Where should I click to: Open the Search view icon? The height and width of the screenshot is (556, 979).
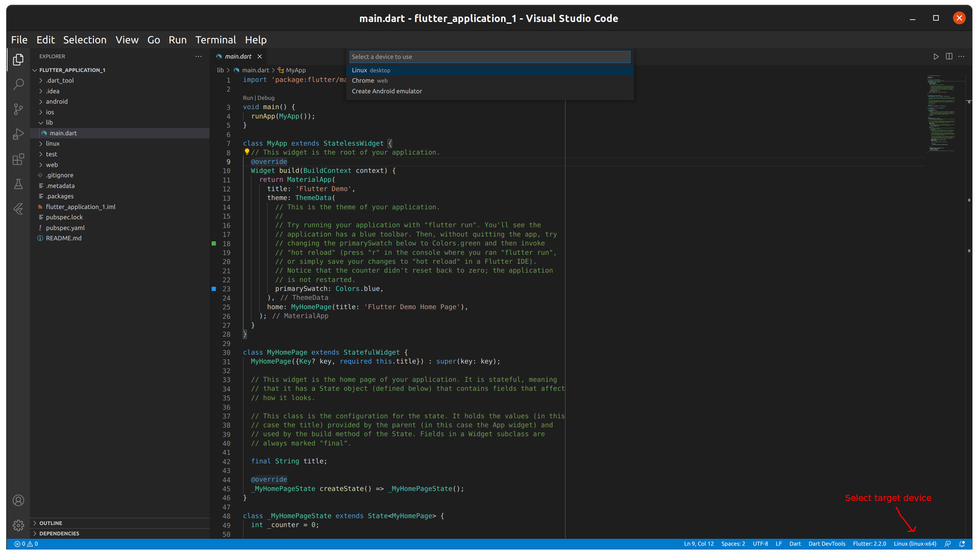(18, 84)
